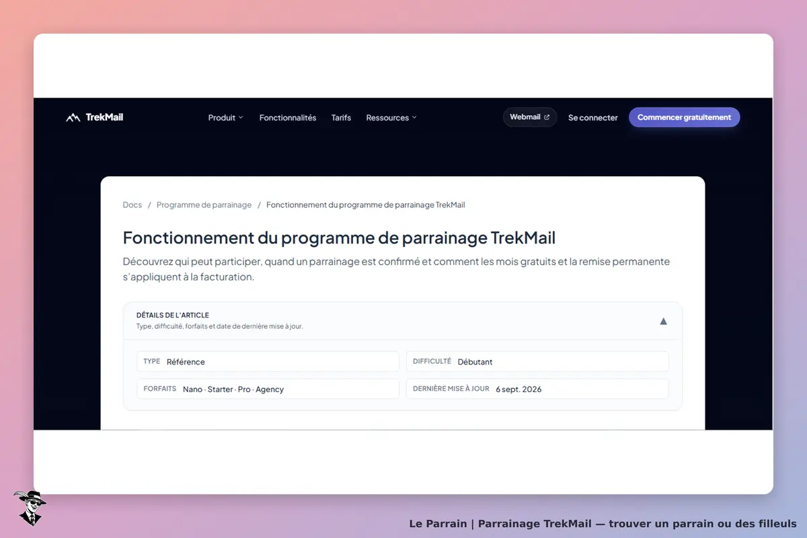Click the article intro paragraph starting 'Découvrez qui peut participer'

(396, 269)
